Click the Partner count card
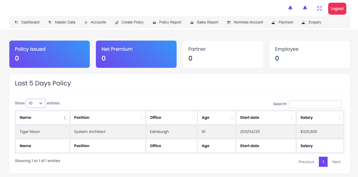The image size is (358, 177). (223, 54)
